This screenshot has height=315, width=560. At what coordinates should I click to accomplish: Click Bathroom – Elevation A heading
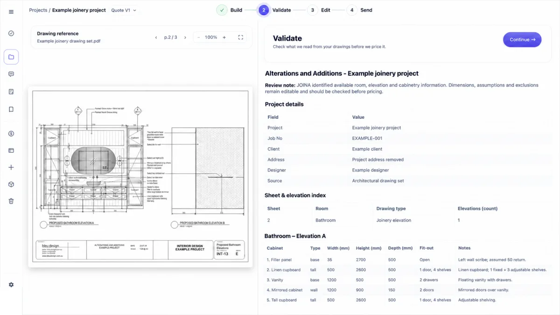(x=295, y=236)
